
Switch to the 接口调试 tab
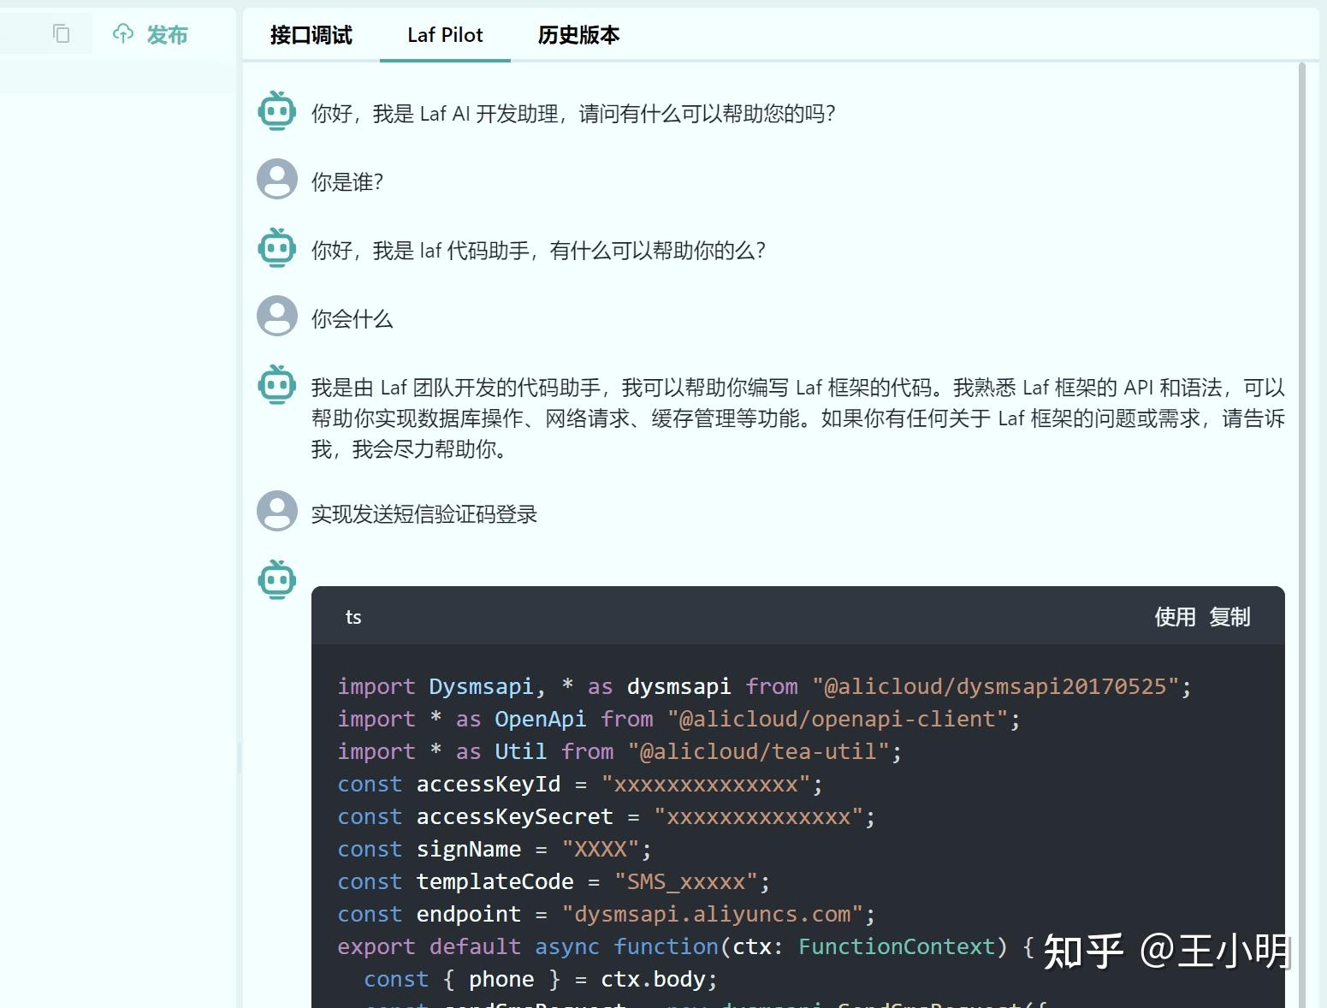310,36
